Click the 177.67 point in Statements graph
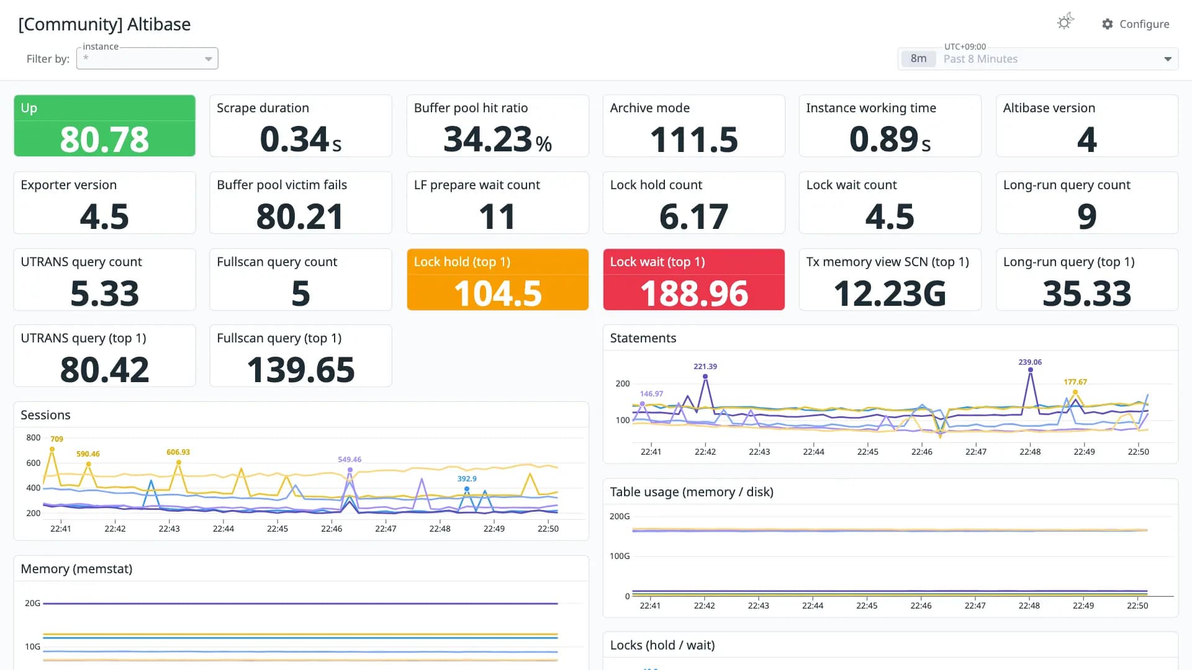The image size is (1192, 670). pos(1075,391)
